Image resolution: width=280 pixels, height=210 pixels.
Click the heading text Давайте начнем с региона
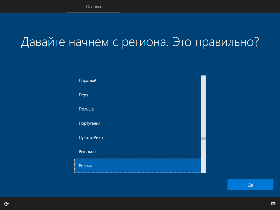(95, 42)
